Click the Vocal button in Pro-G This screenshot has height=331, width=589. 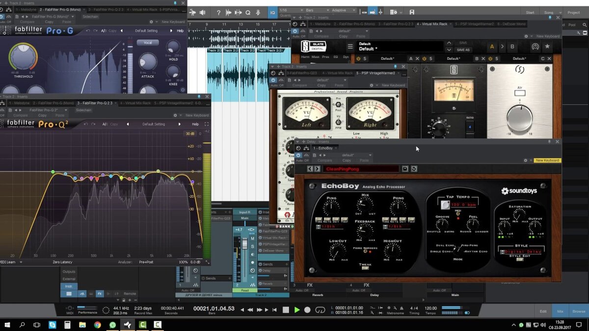pyautogui.click(x=147, y=43)
